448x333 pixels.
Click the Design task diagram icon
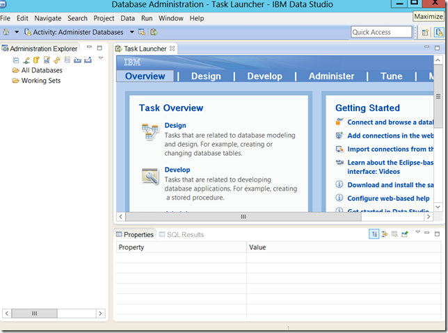(x=150, y=131)
